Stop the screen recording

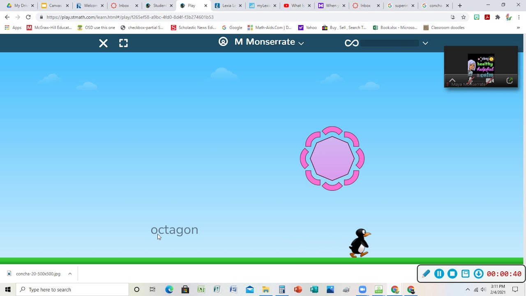point(452,274)
